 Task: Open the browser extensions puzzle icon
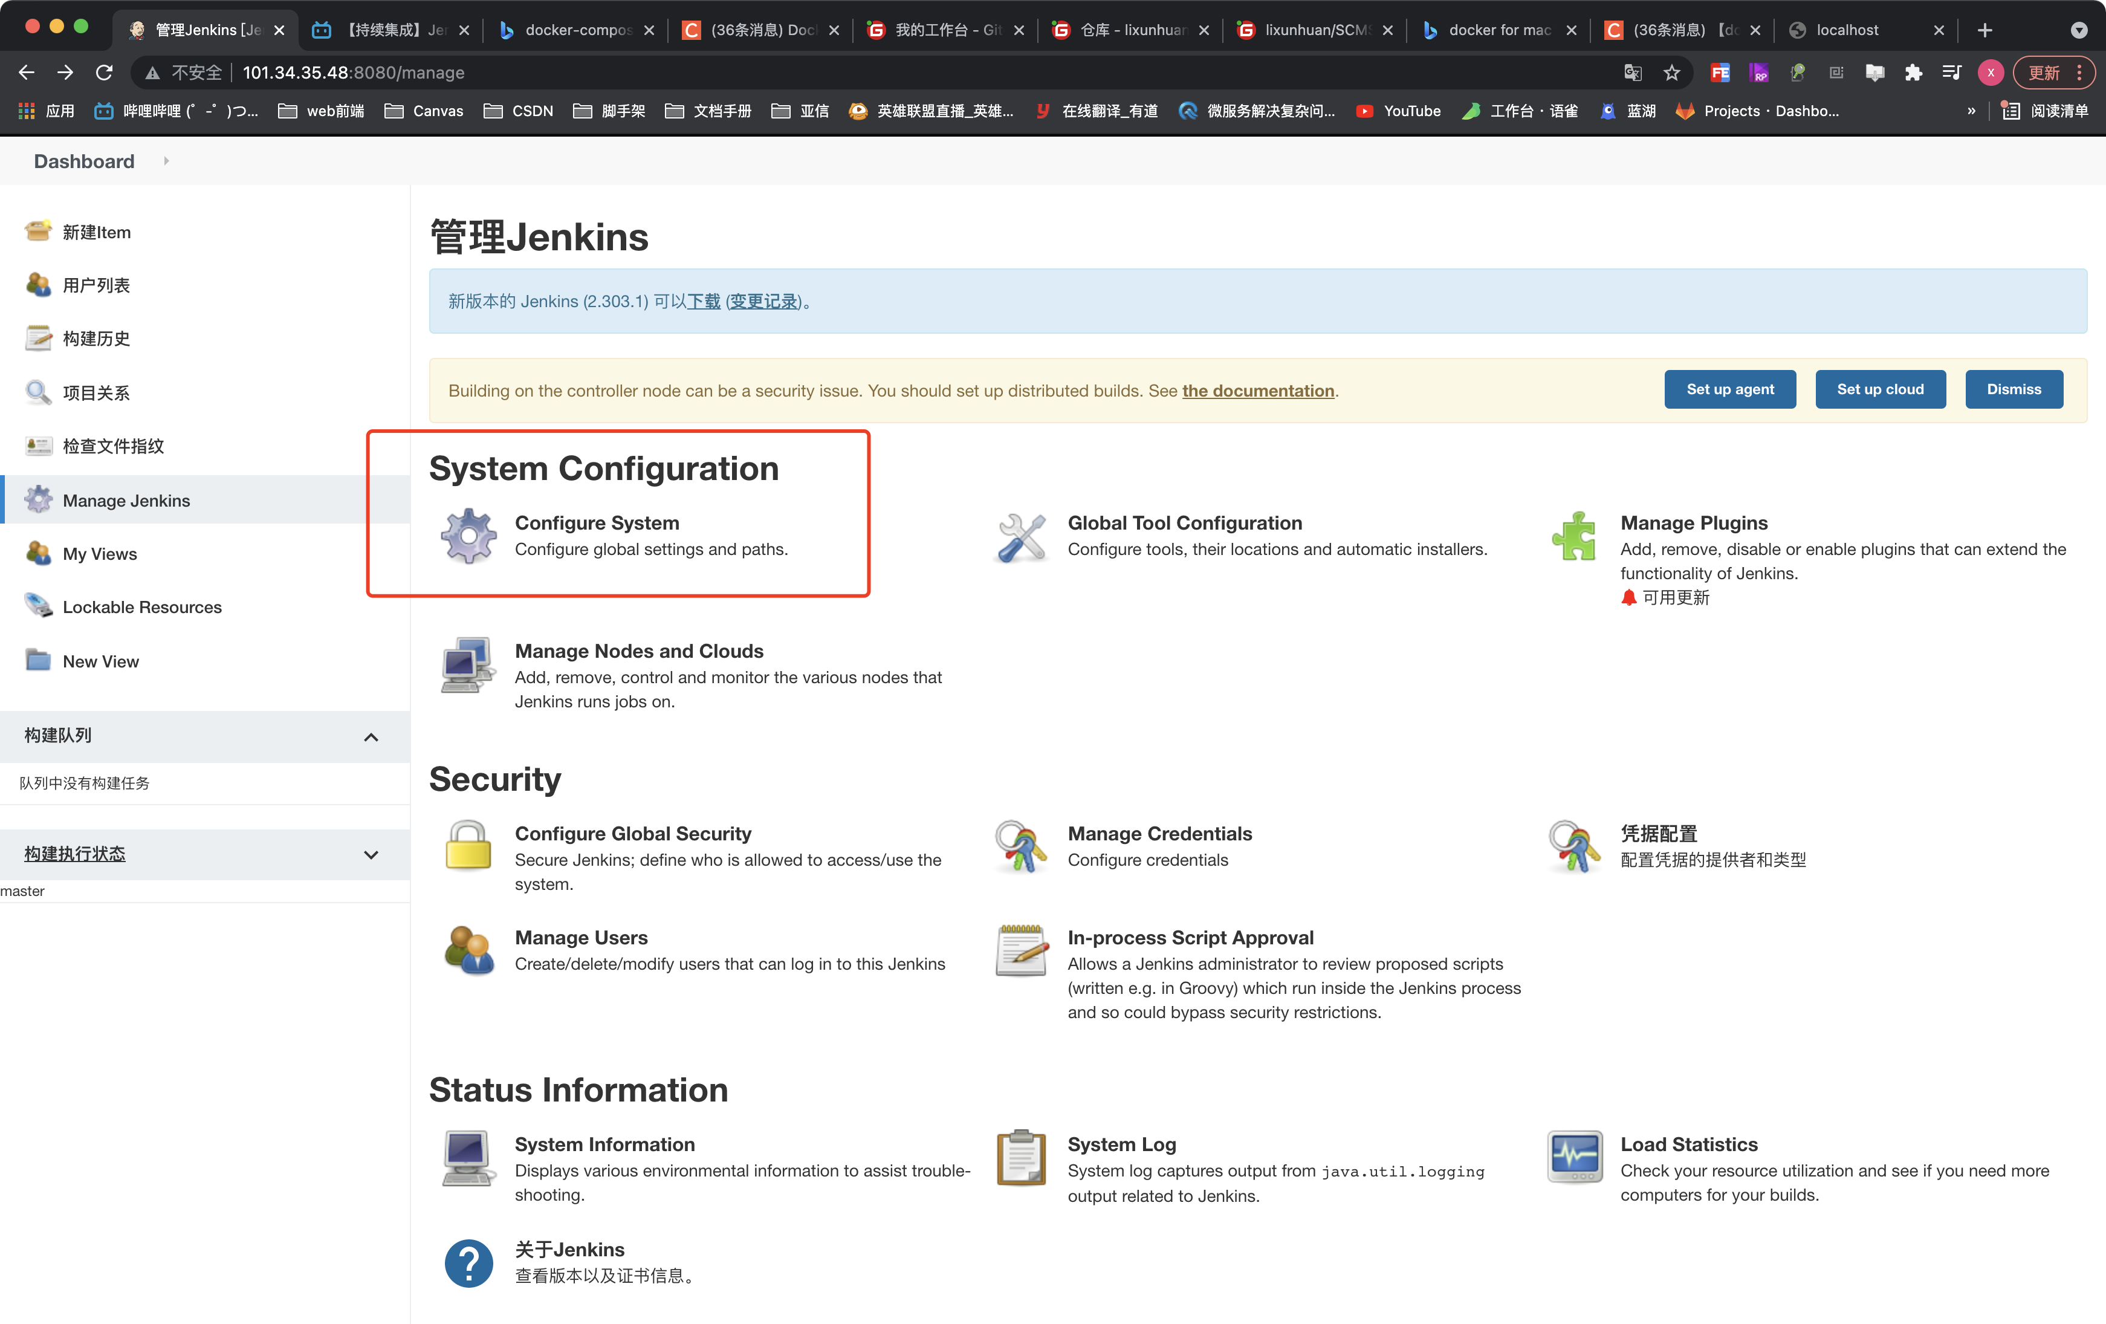click(x=1913, y=73)
